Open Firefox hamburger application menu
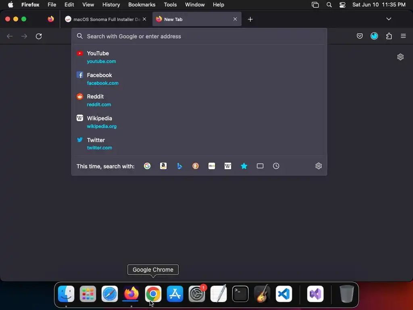 point(403,36)
